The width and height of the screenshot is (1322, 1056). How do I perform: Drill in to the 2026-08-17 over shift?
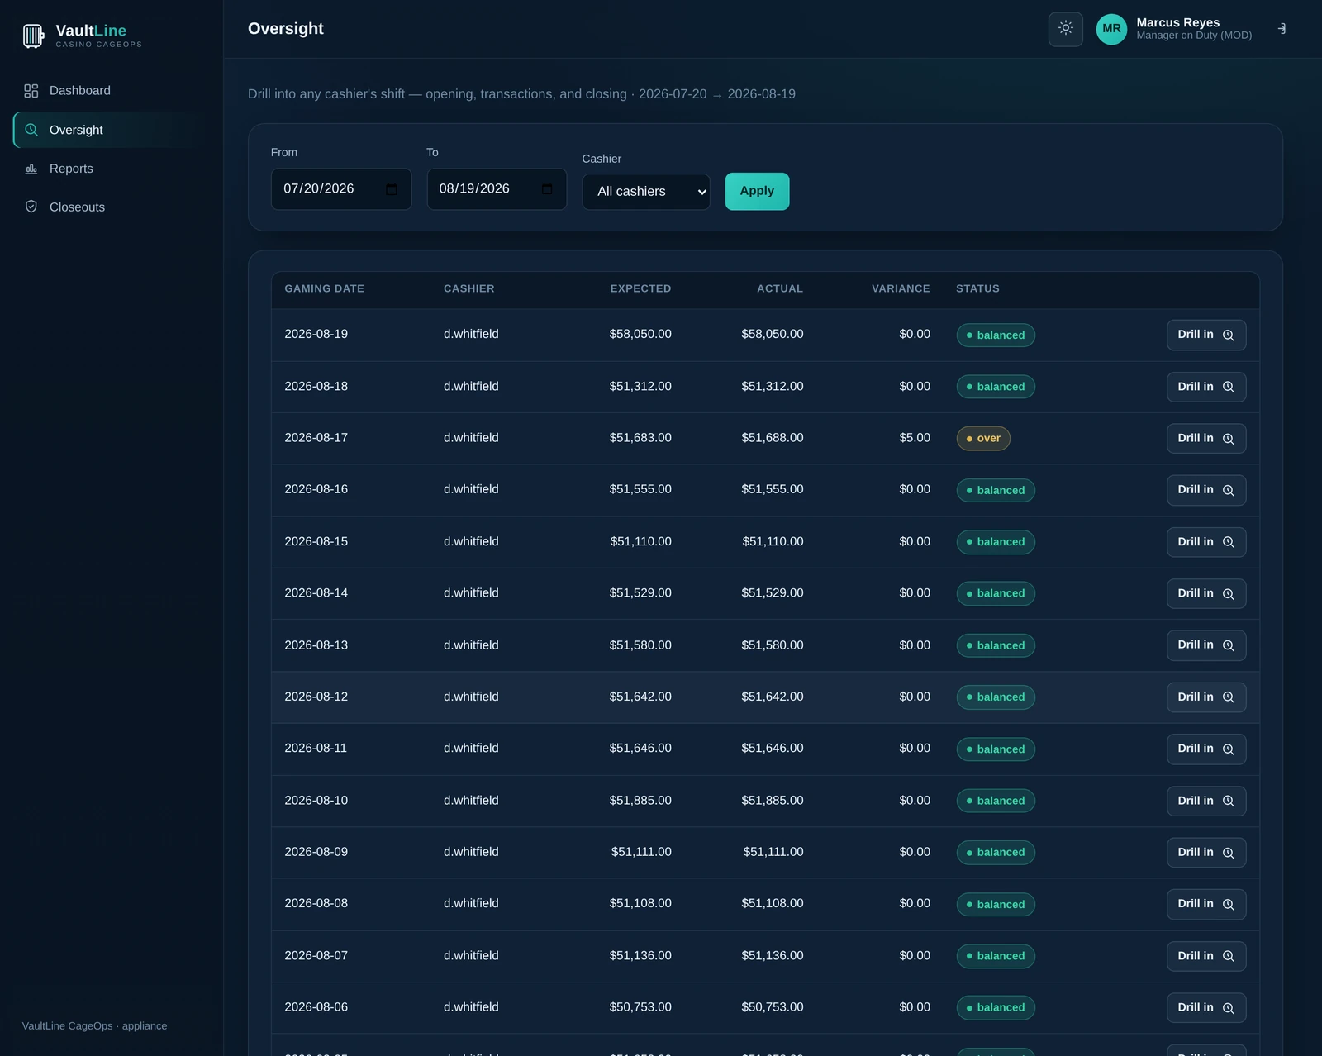(x=1206, y=438)
